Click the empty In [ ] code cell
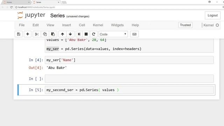The height and width of the screenshot is (126, 224). pos(129,78)
